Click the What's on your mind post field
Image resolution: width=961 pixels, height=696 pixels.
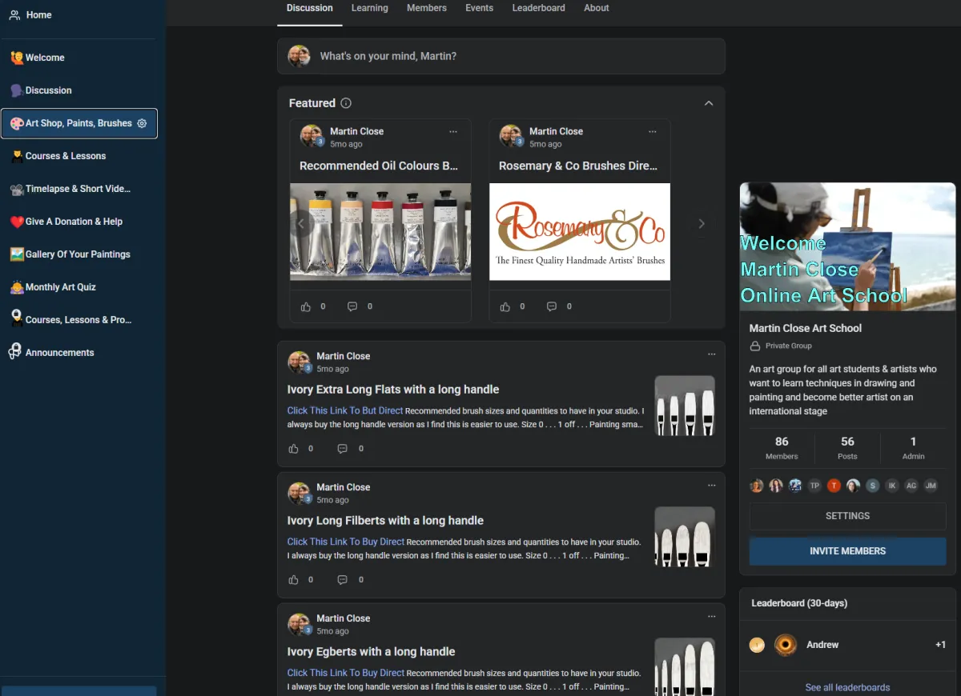coord(501,56)
